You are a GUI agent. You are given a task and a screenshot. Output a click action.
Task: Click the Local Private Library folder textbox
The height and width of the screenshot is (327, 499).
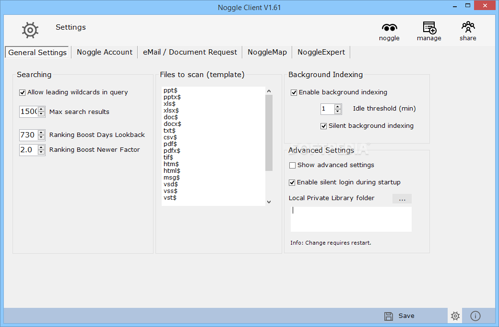coord(351,219)
